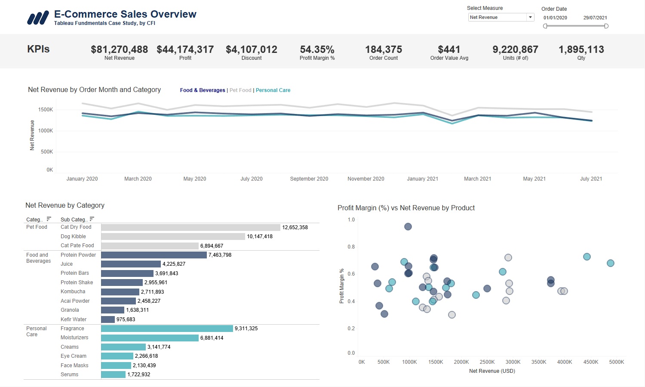645x387 pixels.
Task: Click sort icon beside Categ.. column header
Action: click(49, 219)
